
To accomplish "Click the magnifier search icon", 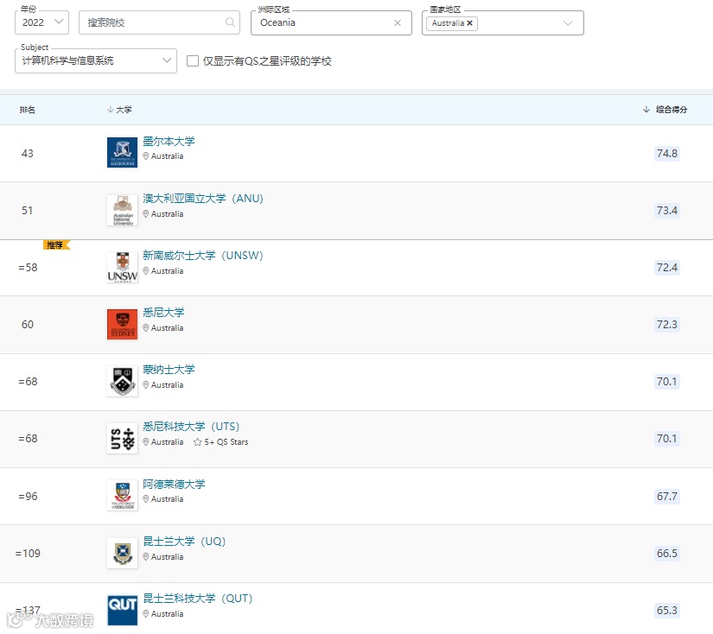I will coord(230,22).
